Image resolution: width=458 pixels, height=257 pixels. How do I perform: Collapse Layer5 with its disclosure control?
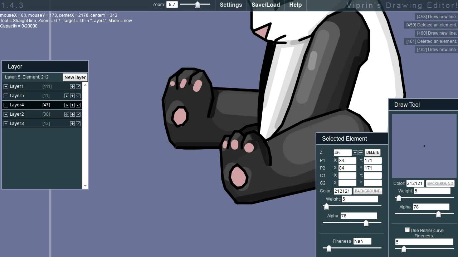[x=6, y=95]
